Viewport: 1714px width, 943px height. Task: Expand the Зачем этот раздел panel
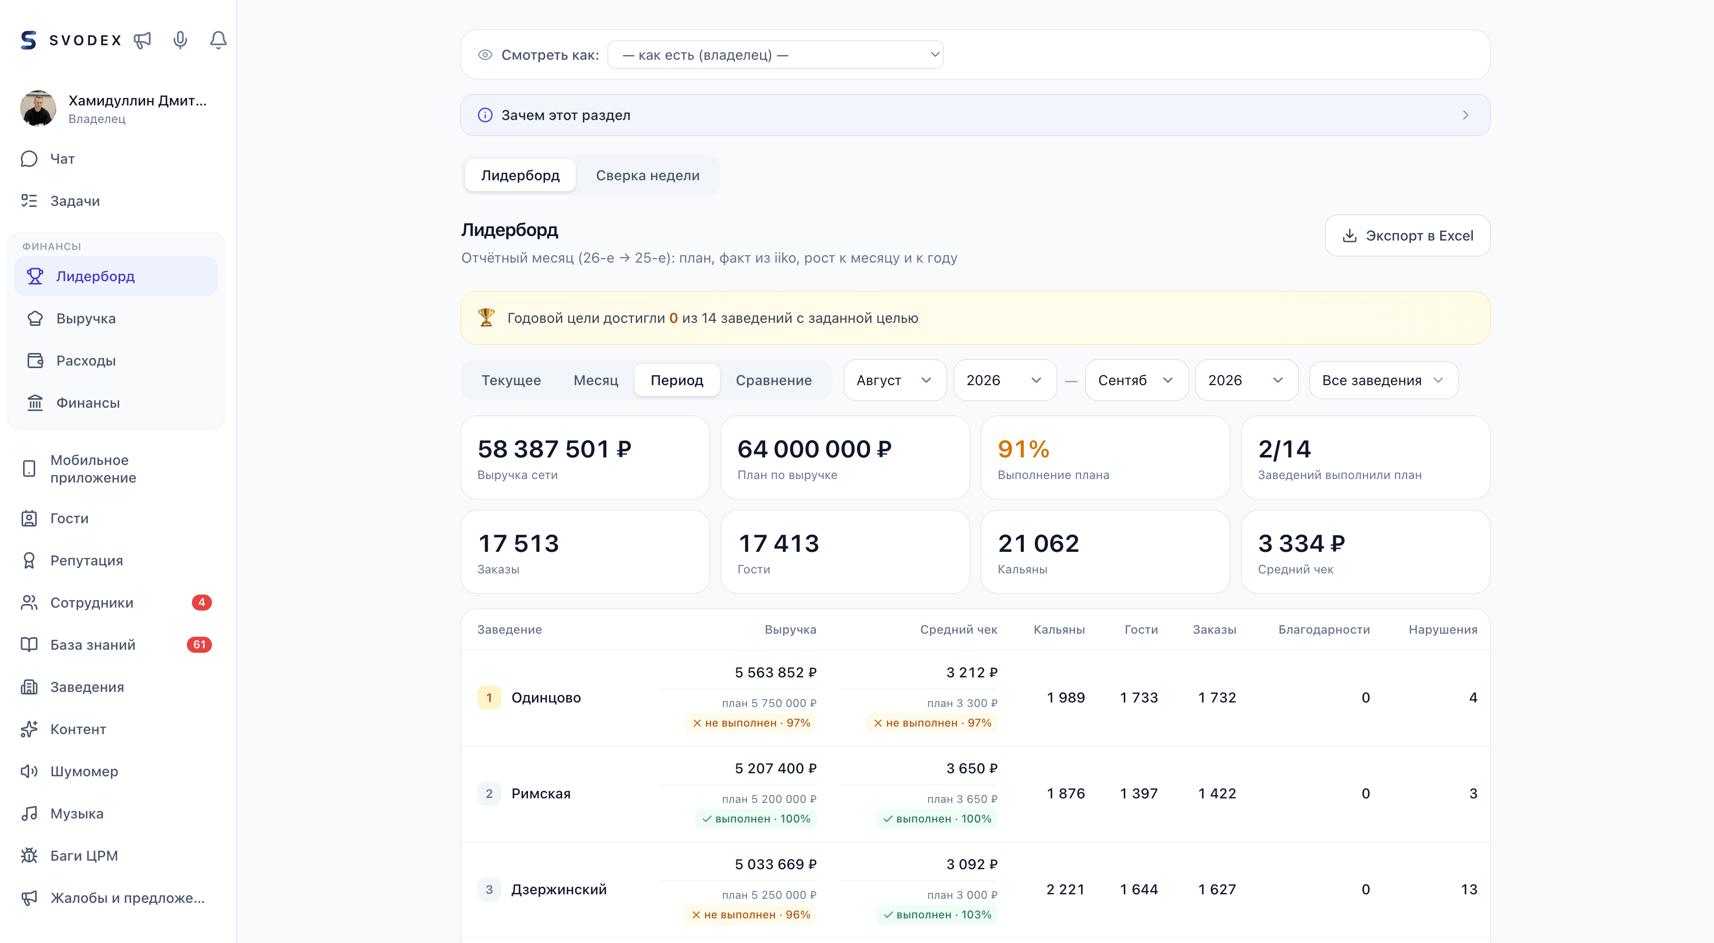(x=975, y=115)
